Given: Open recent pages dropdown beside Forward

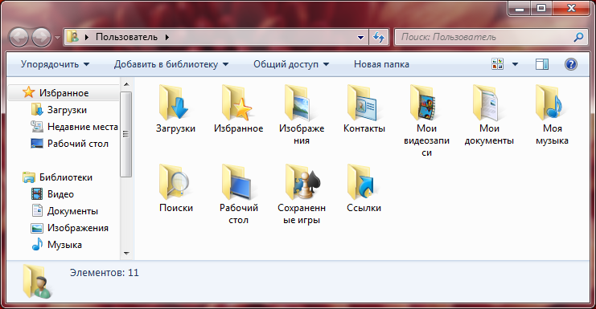Looking at the screenshot, I should (57, 38).
